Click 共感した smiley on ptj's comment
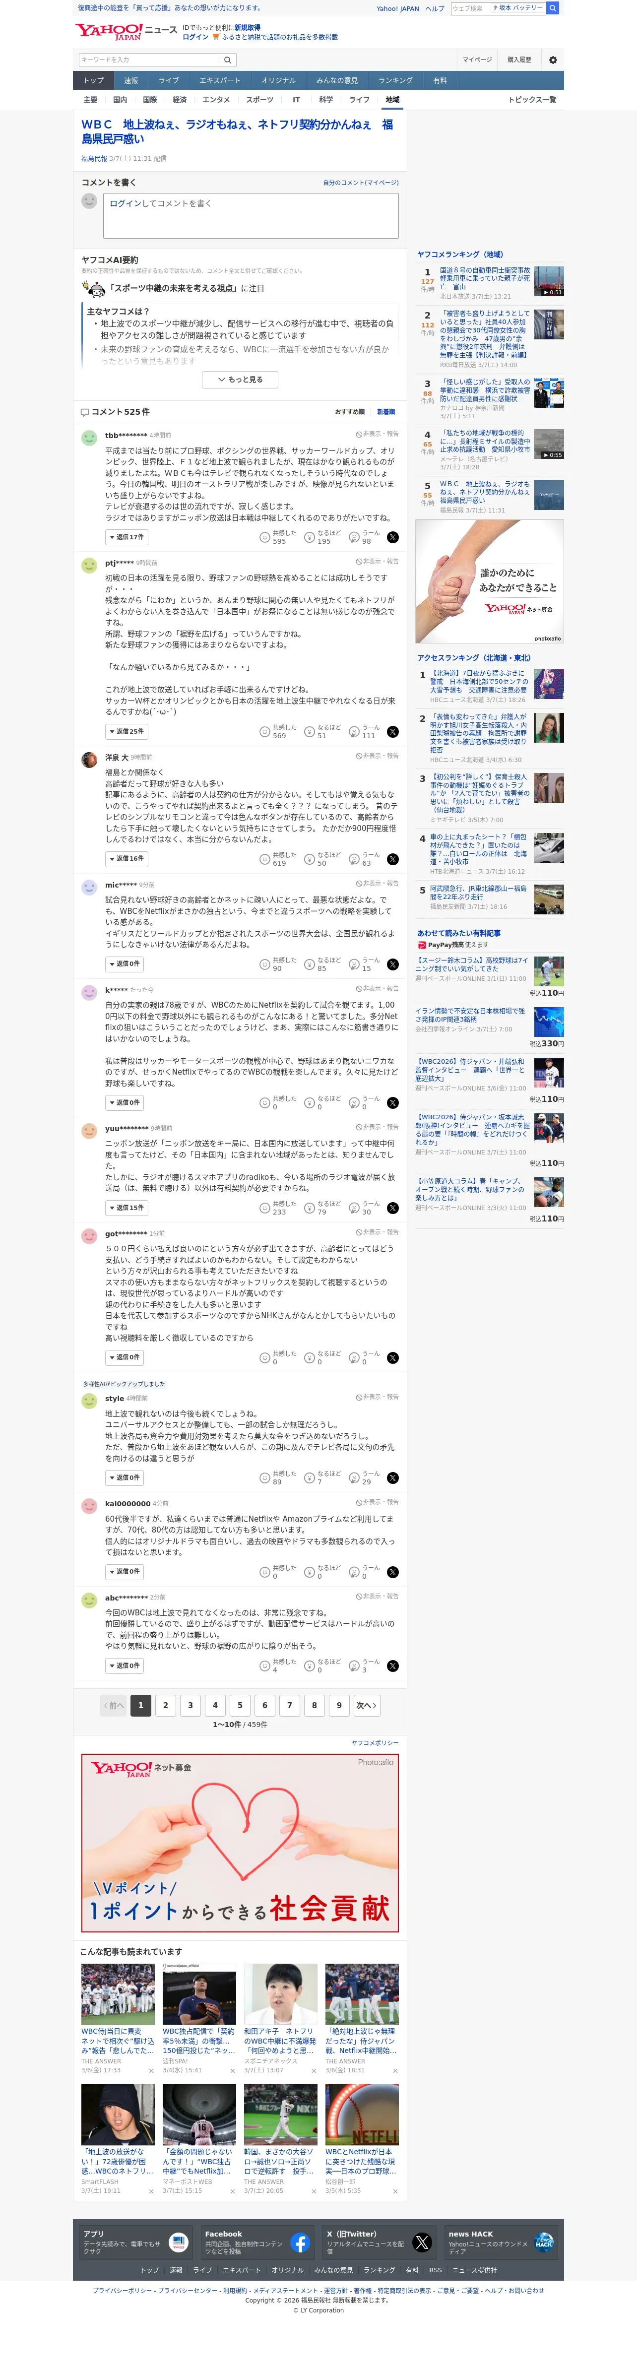The width and height of the screenshot is (637, 2370). pos(264,732)
